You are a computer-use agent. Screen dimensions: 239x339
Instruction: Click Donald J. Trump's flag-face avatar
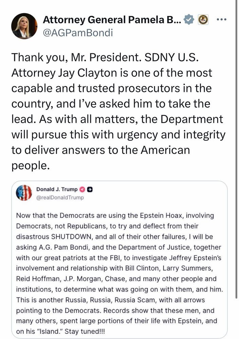point(24,193)
